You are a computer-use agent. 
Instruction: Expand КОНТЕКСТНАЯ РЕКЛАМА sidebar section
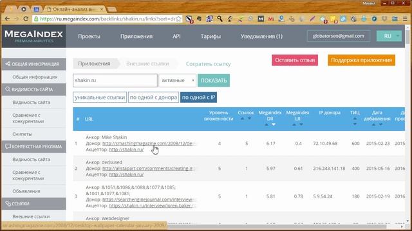point(33,147)
